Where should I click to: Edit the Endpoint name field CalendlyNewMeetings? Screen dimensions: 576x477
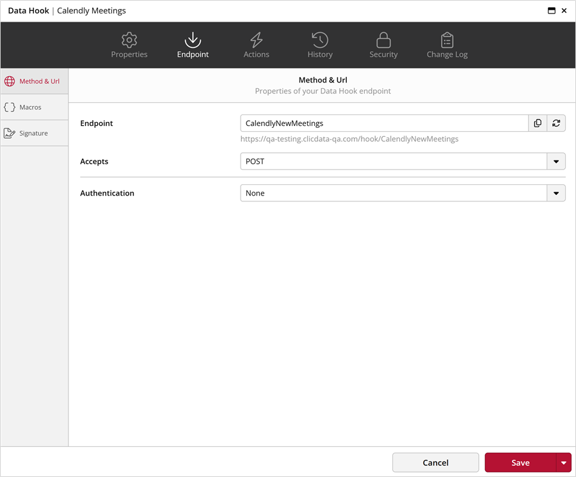(x=384, y=123)
